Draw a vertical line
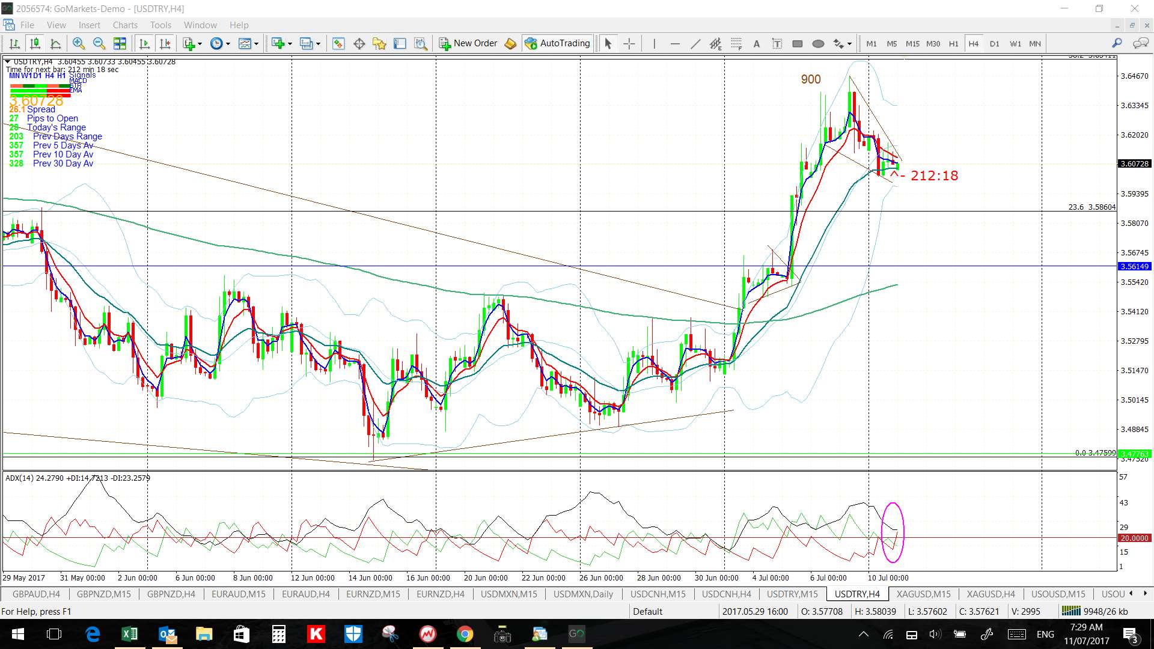The height and width of the screenshot is (649, 1154). [x=654, y=43]
